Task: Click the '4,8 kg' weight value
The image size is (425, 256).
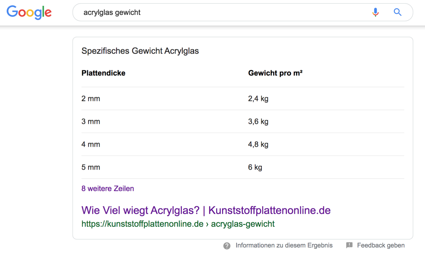Action: pos(258,144)
